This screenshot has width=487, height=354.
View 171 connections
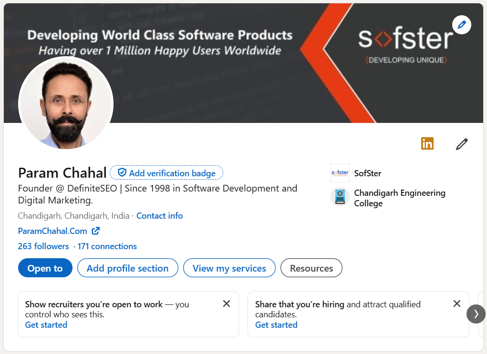click(107, 246)
